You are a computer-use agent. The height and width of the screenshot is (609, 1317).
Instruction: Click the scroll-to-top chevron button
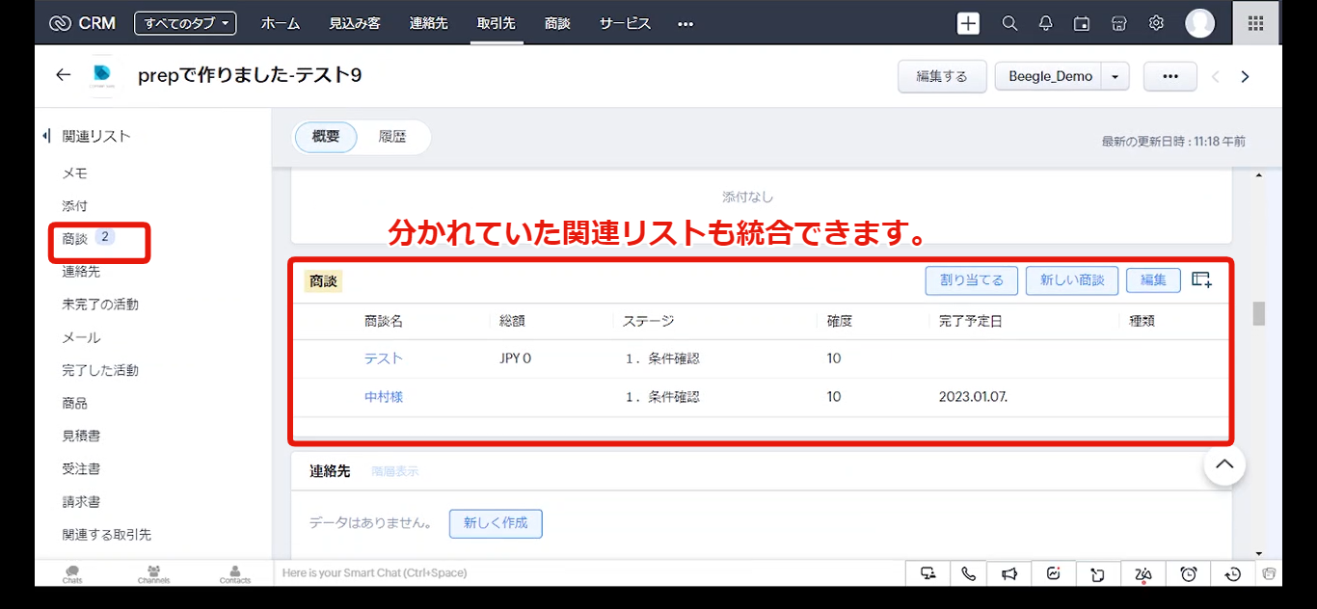click(x=1224, y=464)
